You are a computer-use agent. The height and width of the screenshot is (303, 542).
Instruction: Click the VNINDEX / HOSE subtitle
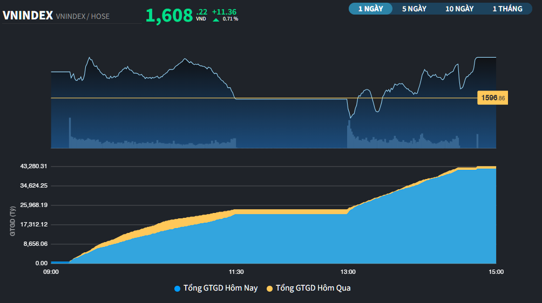[83, 16]
